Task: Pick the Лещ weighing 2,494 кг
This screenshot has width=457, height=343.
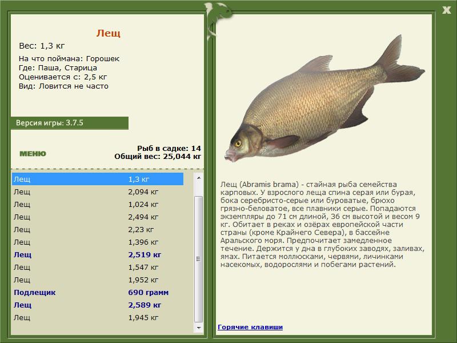Action: [x=97, y=217]
